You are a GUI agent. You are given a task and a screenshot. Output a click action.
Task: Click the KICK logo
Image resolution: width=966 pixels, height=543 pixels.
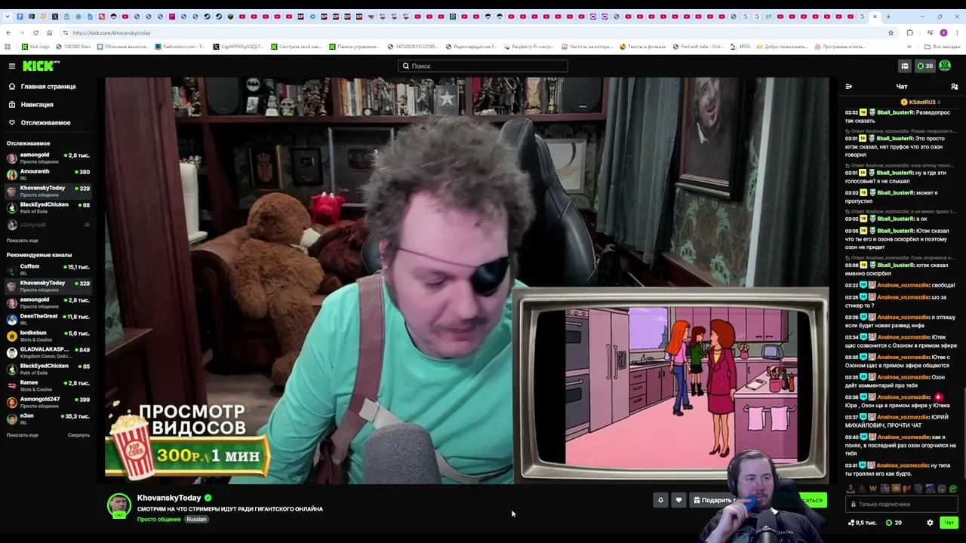pyautogui.click(x=41, y=66)
